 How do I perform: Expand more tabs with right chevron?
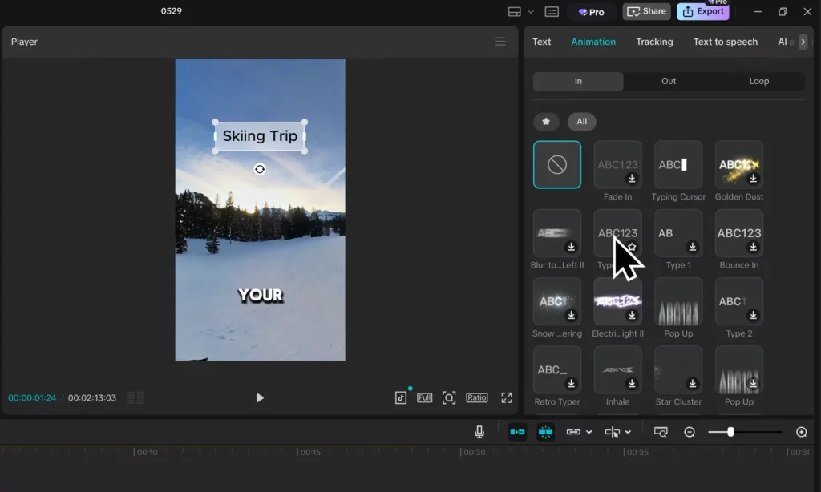click(803, 42)
